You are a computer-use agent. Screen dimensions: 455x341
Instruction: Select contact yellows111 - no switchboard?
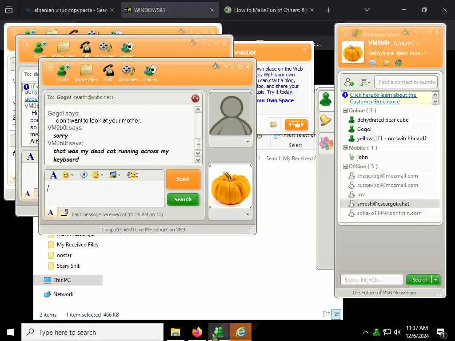click(391, 139)
